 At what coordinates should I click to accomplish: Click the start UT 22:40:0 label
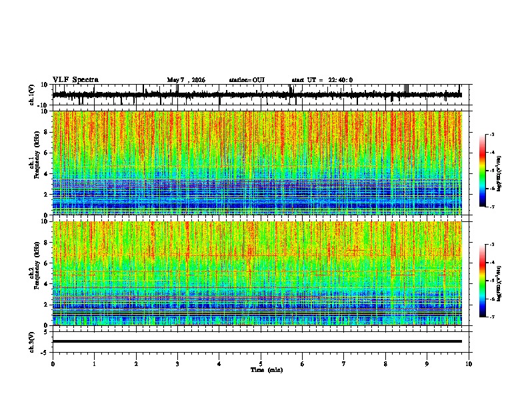click(322, 80)
